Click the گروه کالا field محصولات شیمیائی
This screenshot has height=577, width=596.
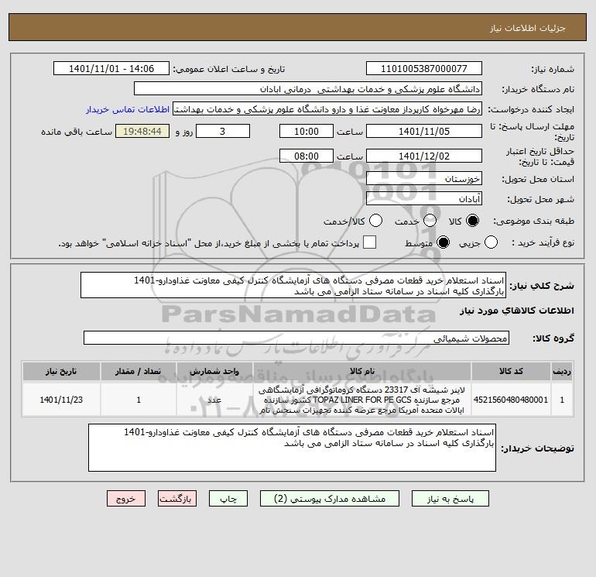[x=296, y=338]
